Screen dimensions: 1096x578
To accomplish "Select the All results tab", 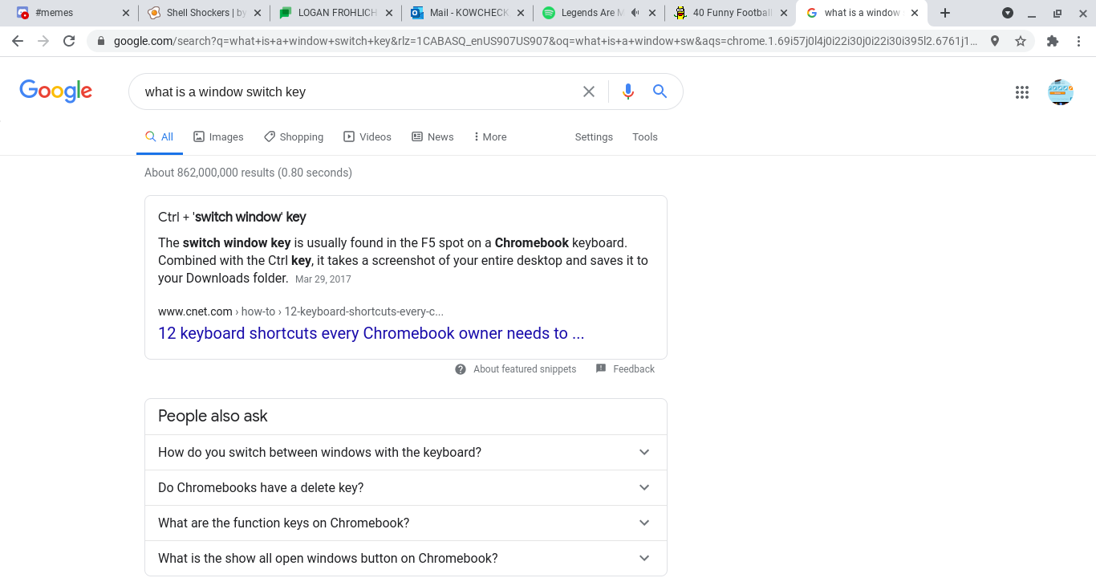I will pyautogui.click(x=160, y=137).
